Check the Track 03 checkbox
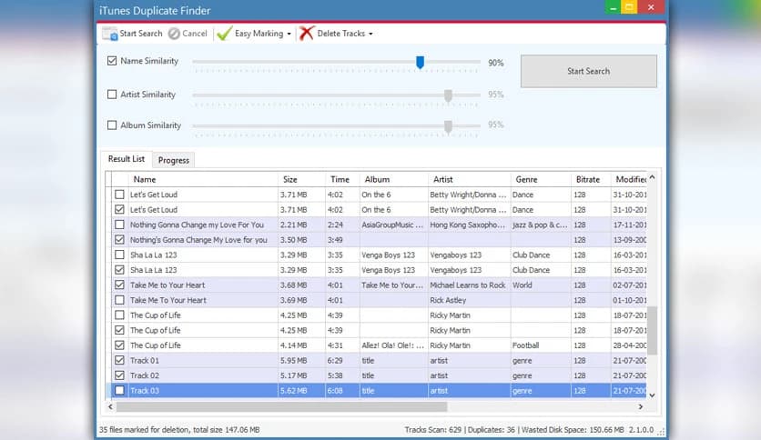The height and width of the screenshot is (440, 761). (x=119, y=391)
